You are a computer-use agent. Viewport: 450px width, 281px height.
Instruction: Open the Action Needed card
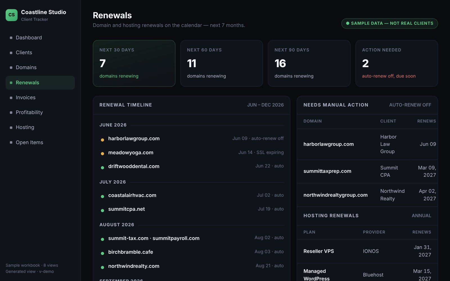click(397, 63)
